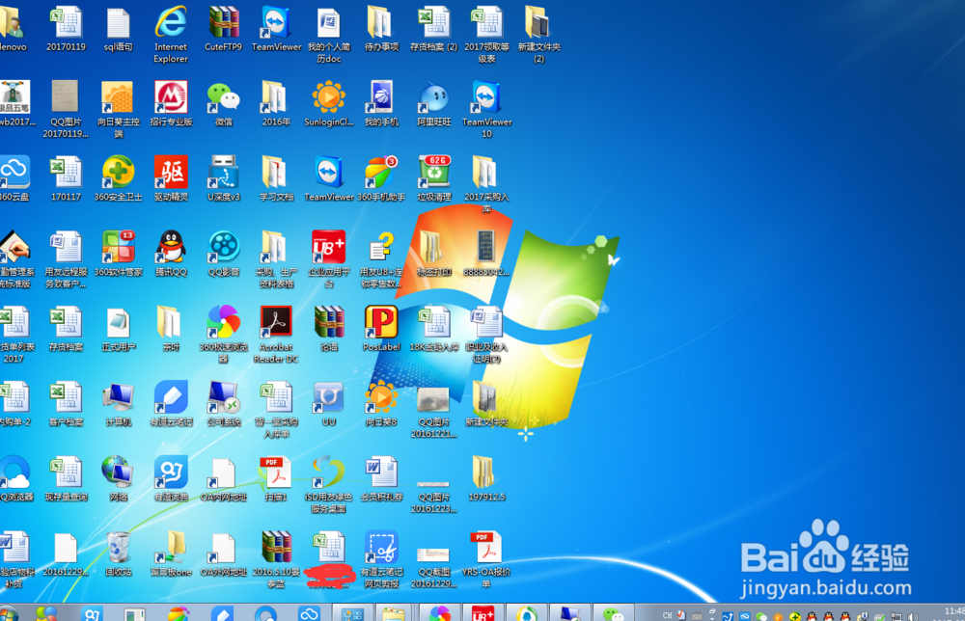Open the TeamViewer icon beside CuteFTP9
This screenshot has width=965, height=621.
coord(276,29)
